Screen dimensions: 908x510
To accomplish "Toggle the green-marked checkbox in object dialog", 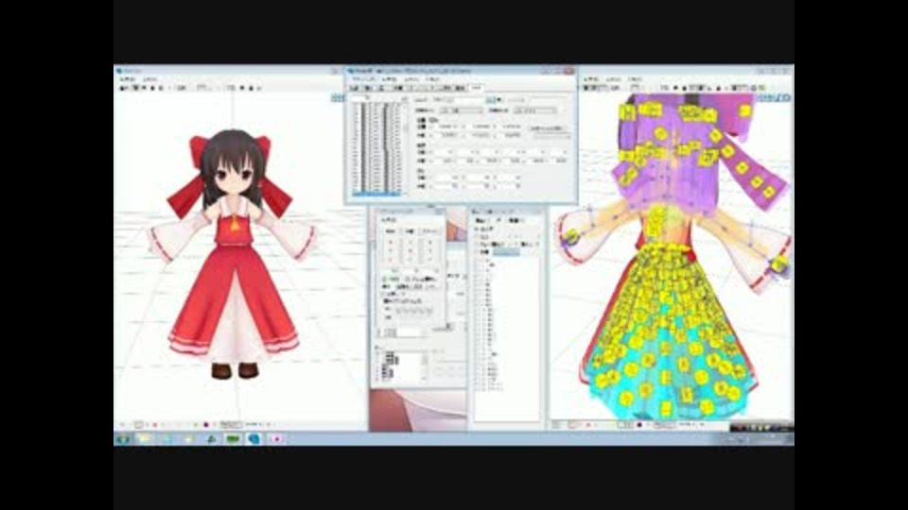I will point(384,280).
